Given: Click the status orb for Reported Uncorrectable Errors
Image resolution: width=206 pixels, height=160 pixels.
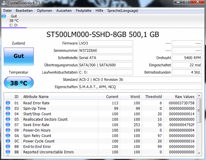Looking at the screenshot, I should click(x=8, y=152).
